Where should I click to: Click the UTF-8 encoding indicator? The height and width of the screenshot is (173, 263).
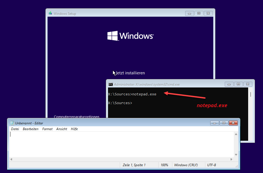pos(212,165)
